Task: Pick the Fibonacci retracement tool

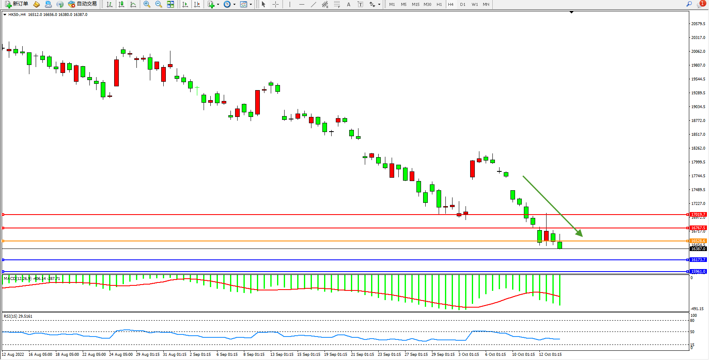Action: pos(337,4)
